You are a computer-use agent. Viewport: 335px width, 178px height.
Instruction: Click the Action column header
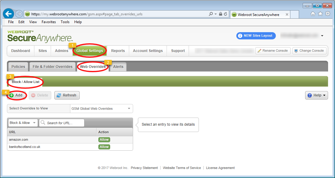point(115,132)
